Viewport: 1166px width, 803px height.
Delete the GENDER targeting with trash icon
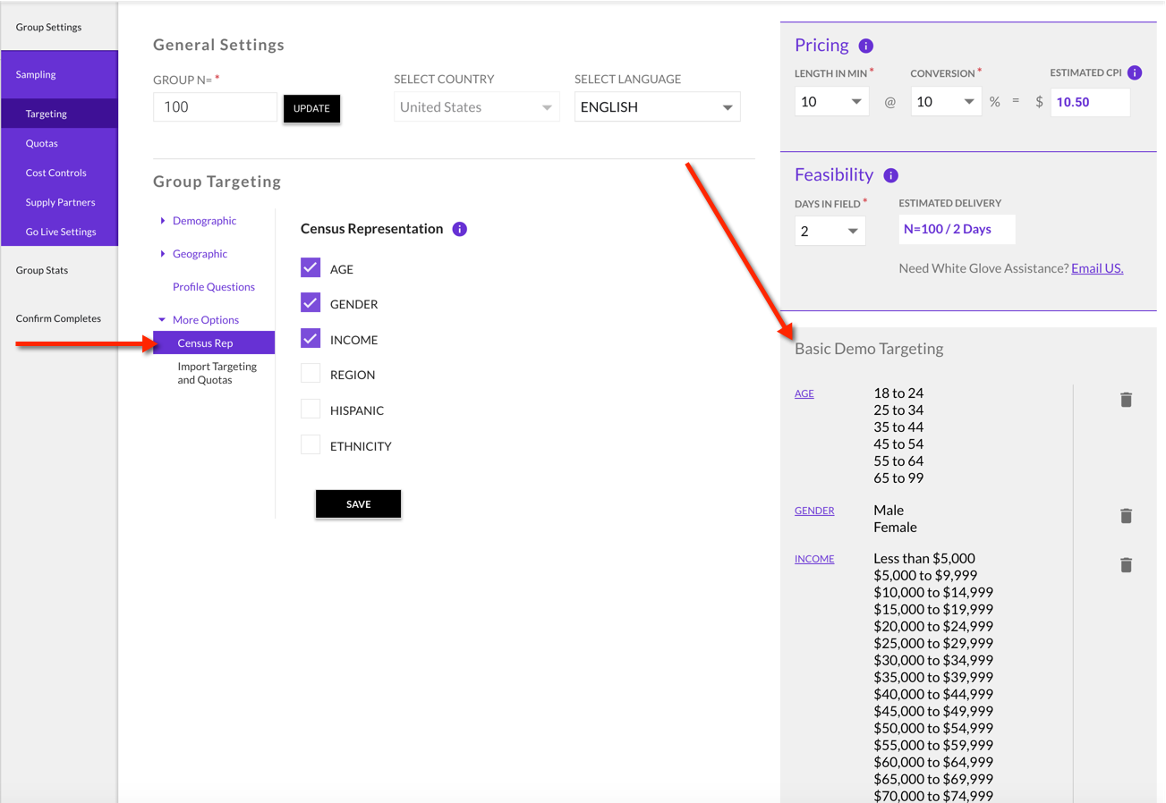pyautogui.click(x=1126, y=516)
